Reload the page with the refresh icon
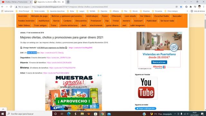 coord(11,7)
